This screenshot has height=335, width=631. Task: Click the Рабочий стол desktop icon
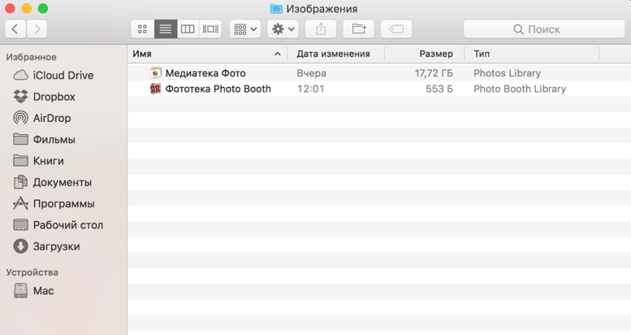pos(20,224)
